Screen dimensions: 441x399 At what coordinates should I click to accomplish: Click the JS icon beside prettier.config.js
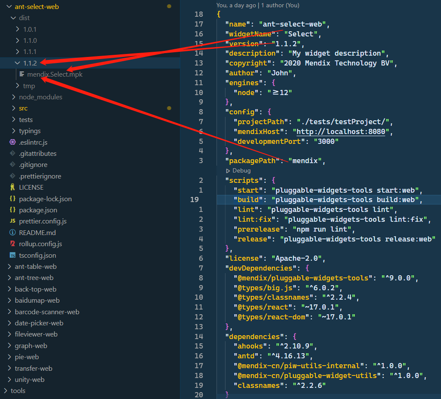click(12, 221)
